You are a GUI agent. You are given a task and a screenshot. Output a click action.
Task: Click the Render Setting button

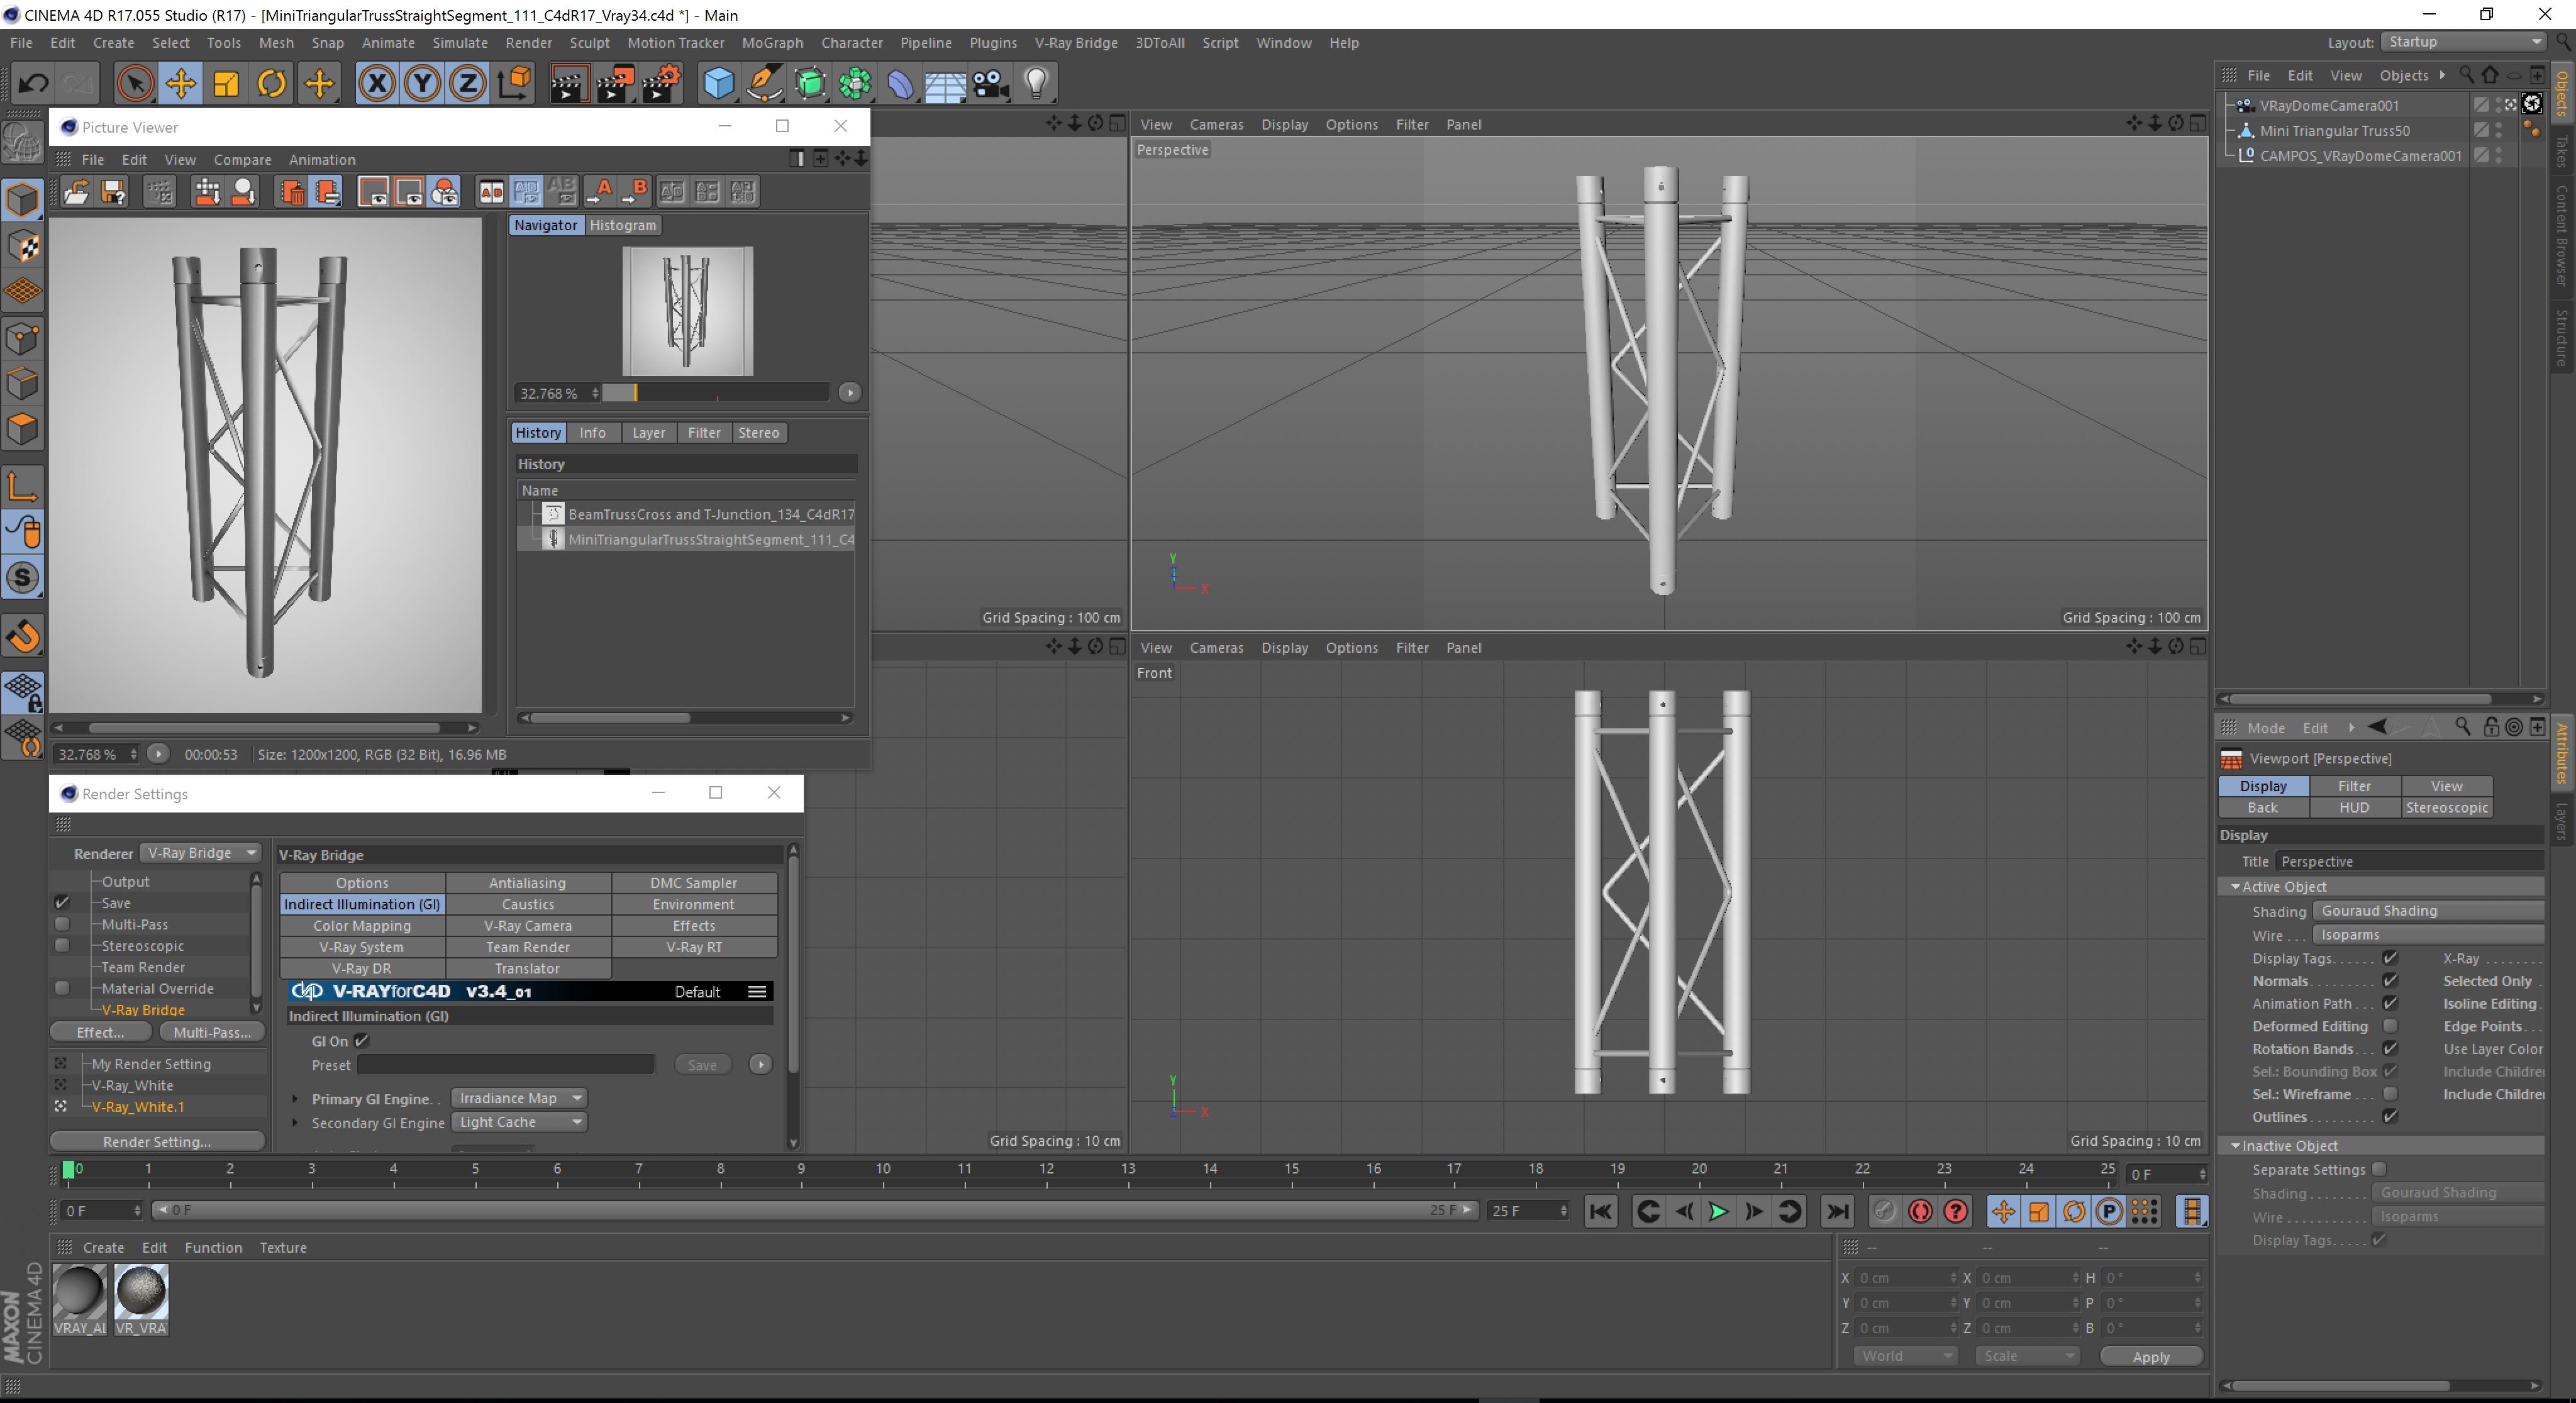pos(157,1141)
